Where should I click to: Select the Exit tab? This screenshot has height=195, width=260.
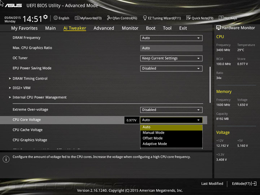pos(183,28)
